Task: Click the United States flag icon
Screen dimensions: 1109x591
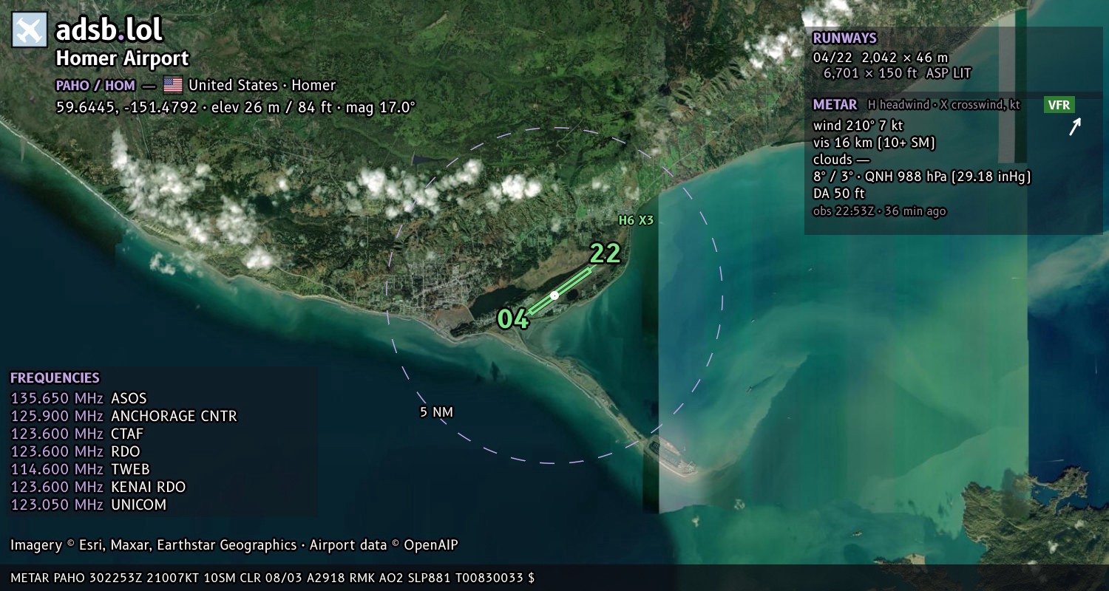Action: (173, 85)
